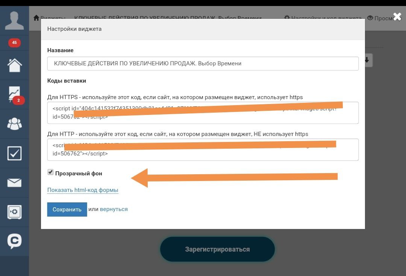This screenshot has height=276, width=406.
Task: Click the Название input field
Action: click(x=203, y=63)
